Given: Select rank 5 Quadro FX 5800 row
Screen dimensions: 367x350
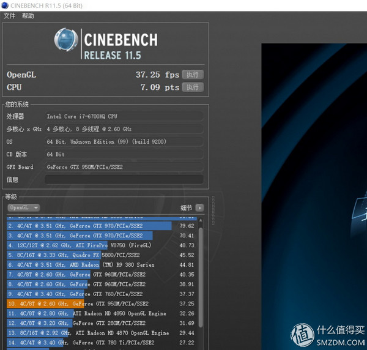Looking at the screenshot, I should click(x=102, y=255).
